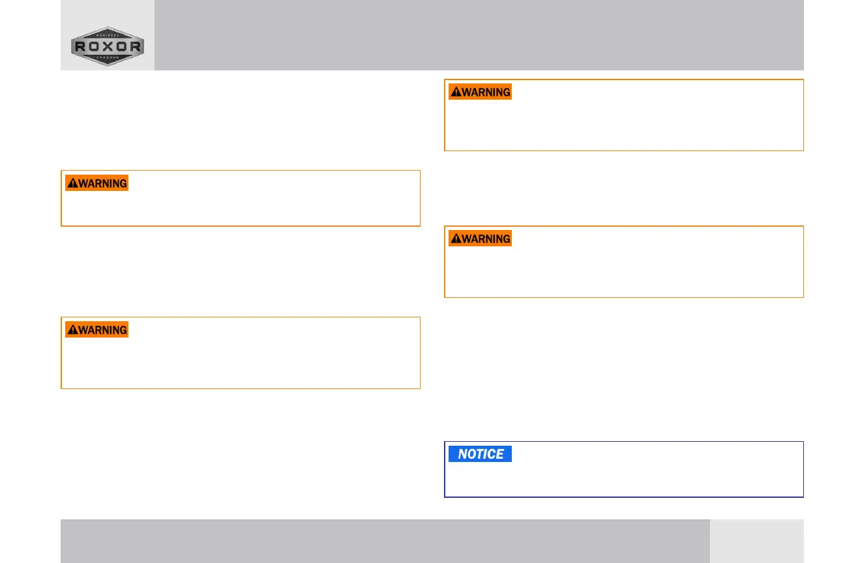Click inside the upper-left orange warning box body
This screenshot has height=563, width=845.
241,208
